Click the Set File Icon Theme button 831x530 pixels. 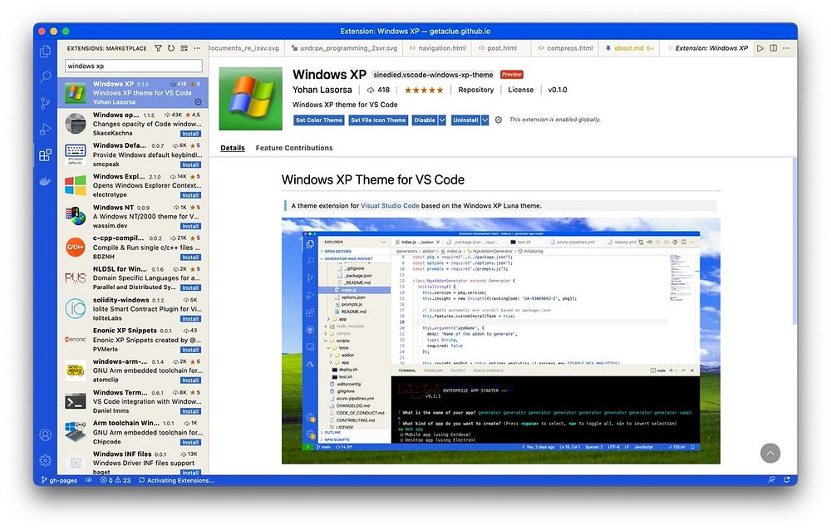pos(378,120)
